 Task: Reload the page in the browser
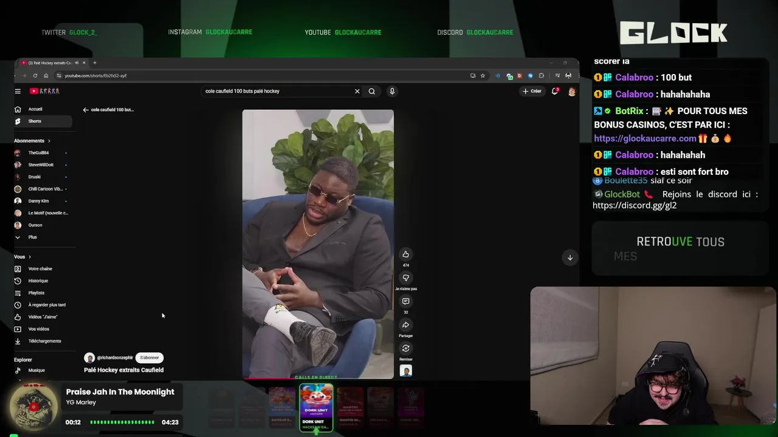pos(35,76)
